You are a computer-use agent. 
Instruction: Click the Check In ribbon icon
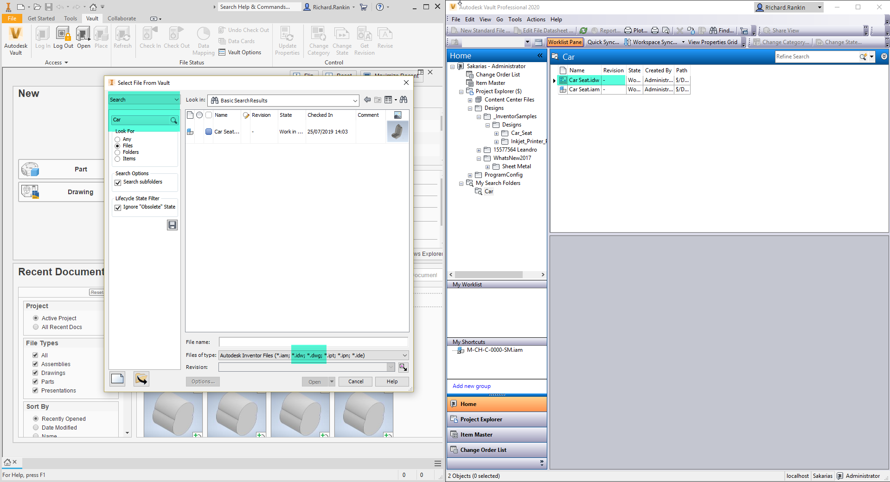tap(150, 38)
